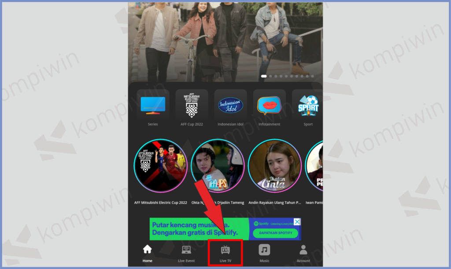451x269 pixels.
Task: Open the Home tab icon
Action: 147,249
